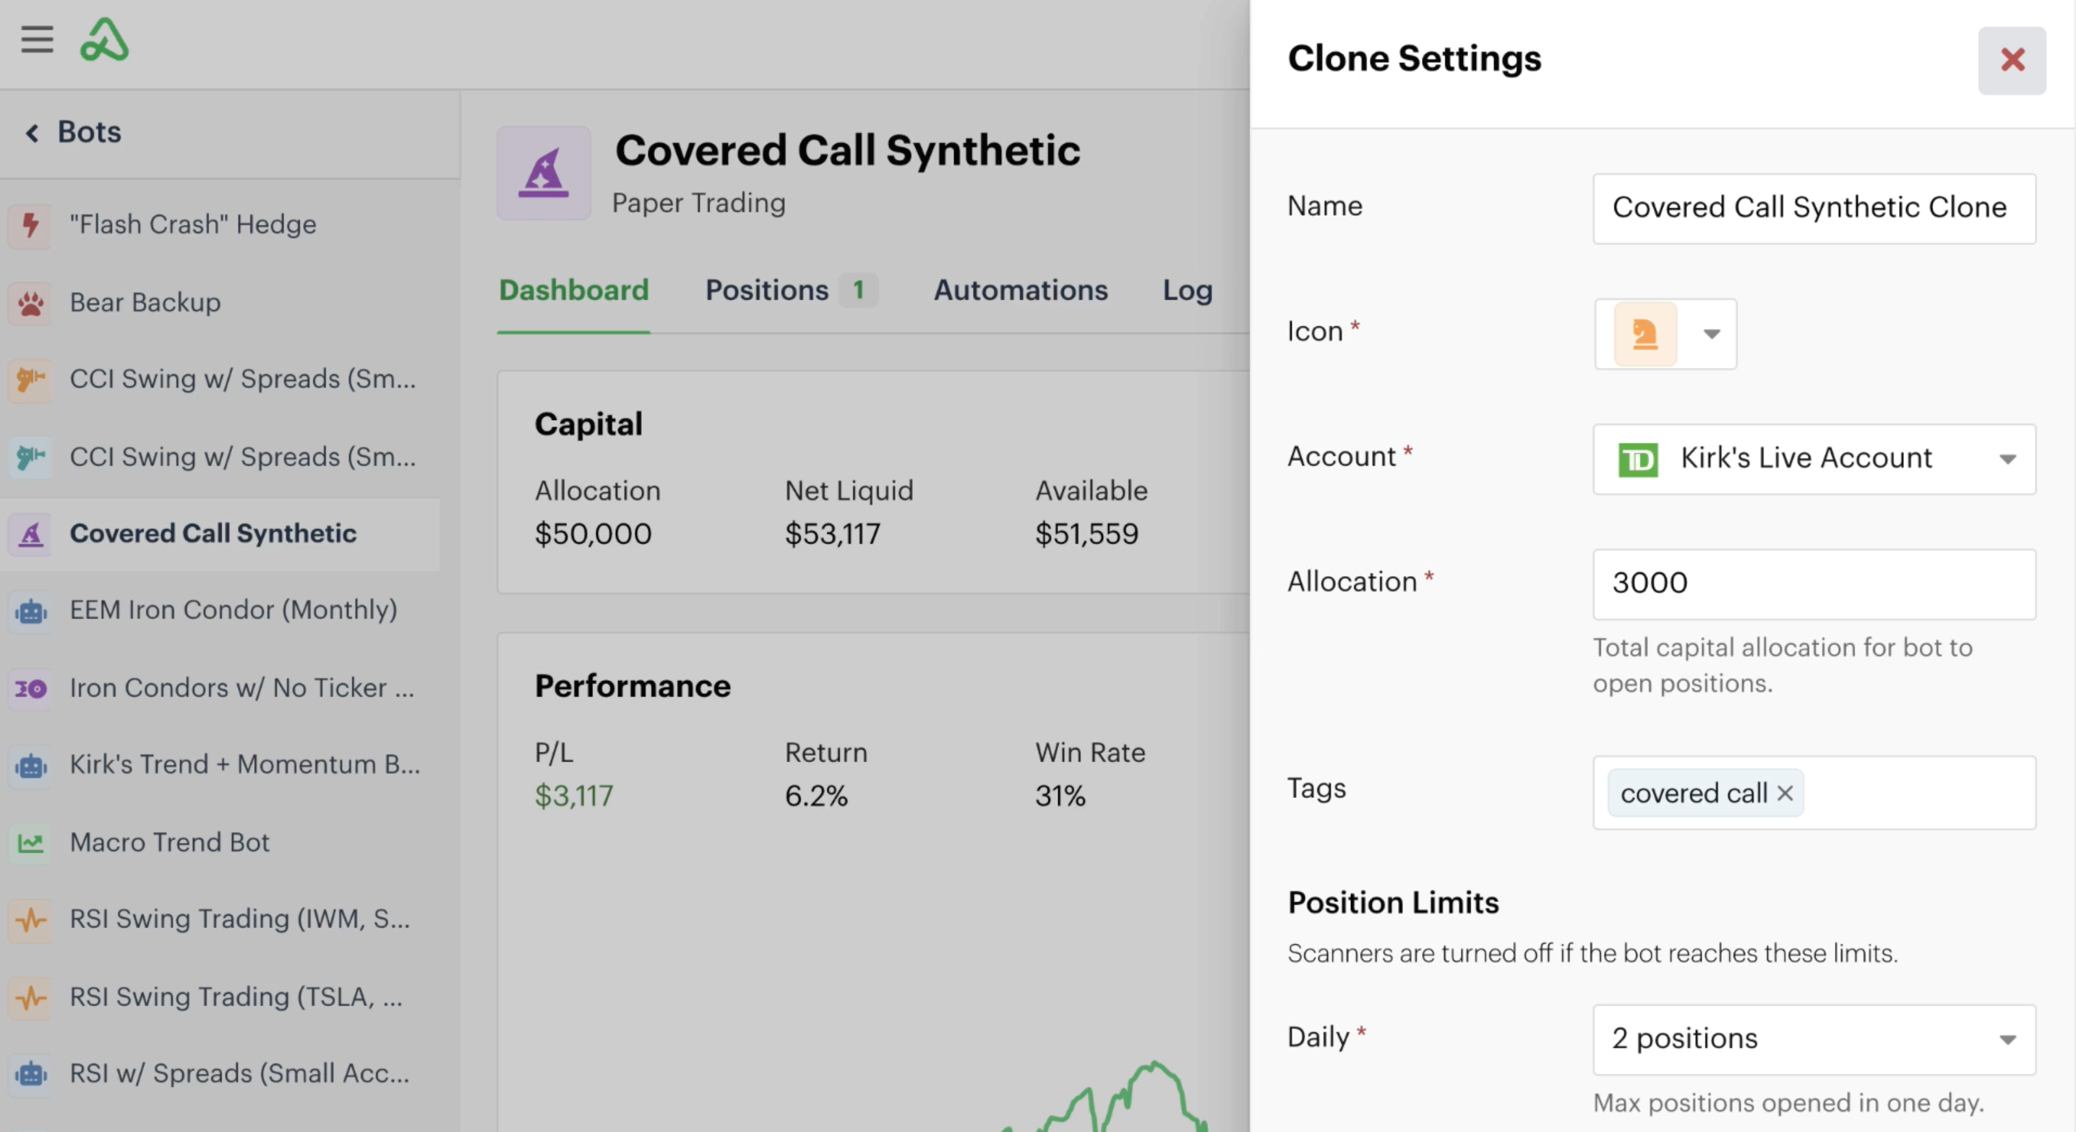
Task: Click the Name input field
Action: coord(1814,208)
